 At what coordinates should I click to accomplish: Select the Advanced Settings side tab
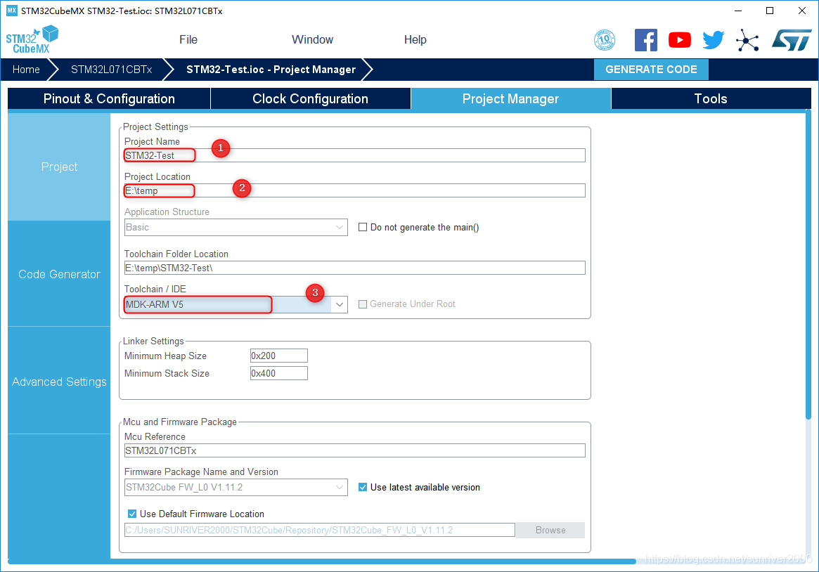tap(59, 382)
